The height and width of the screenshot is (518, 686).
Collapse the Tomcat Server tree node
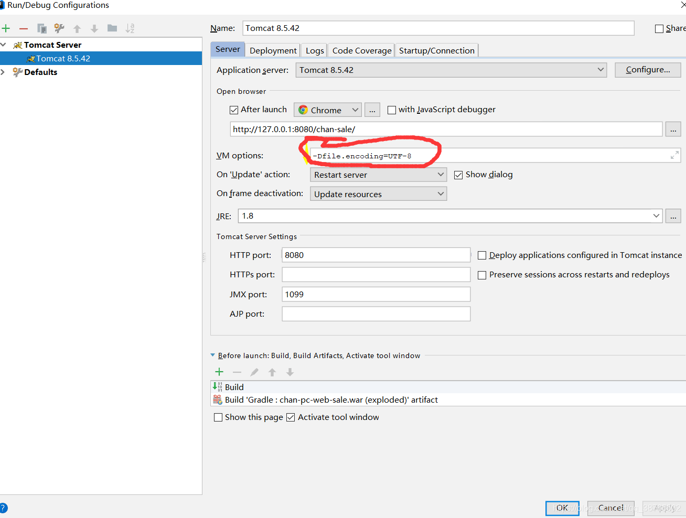pos(4,45)
